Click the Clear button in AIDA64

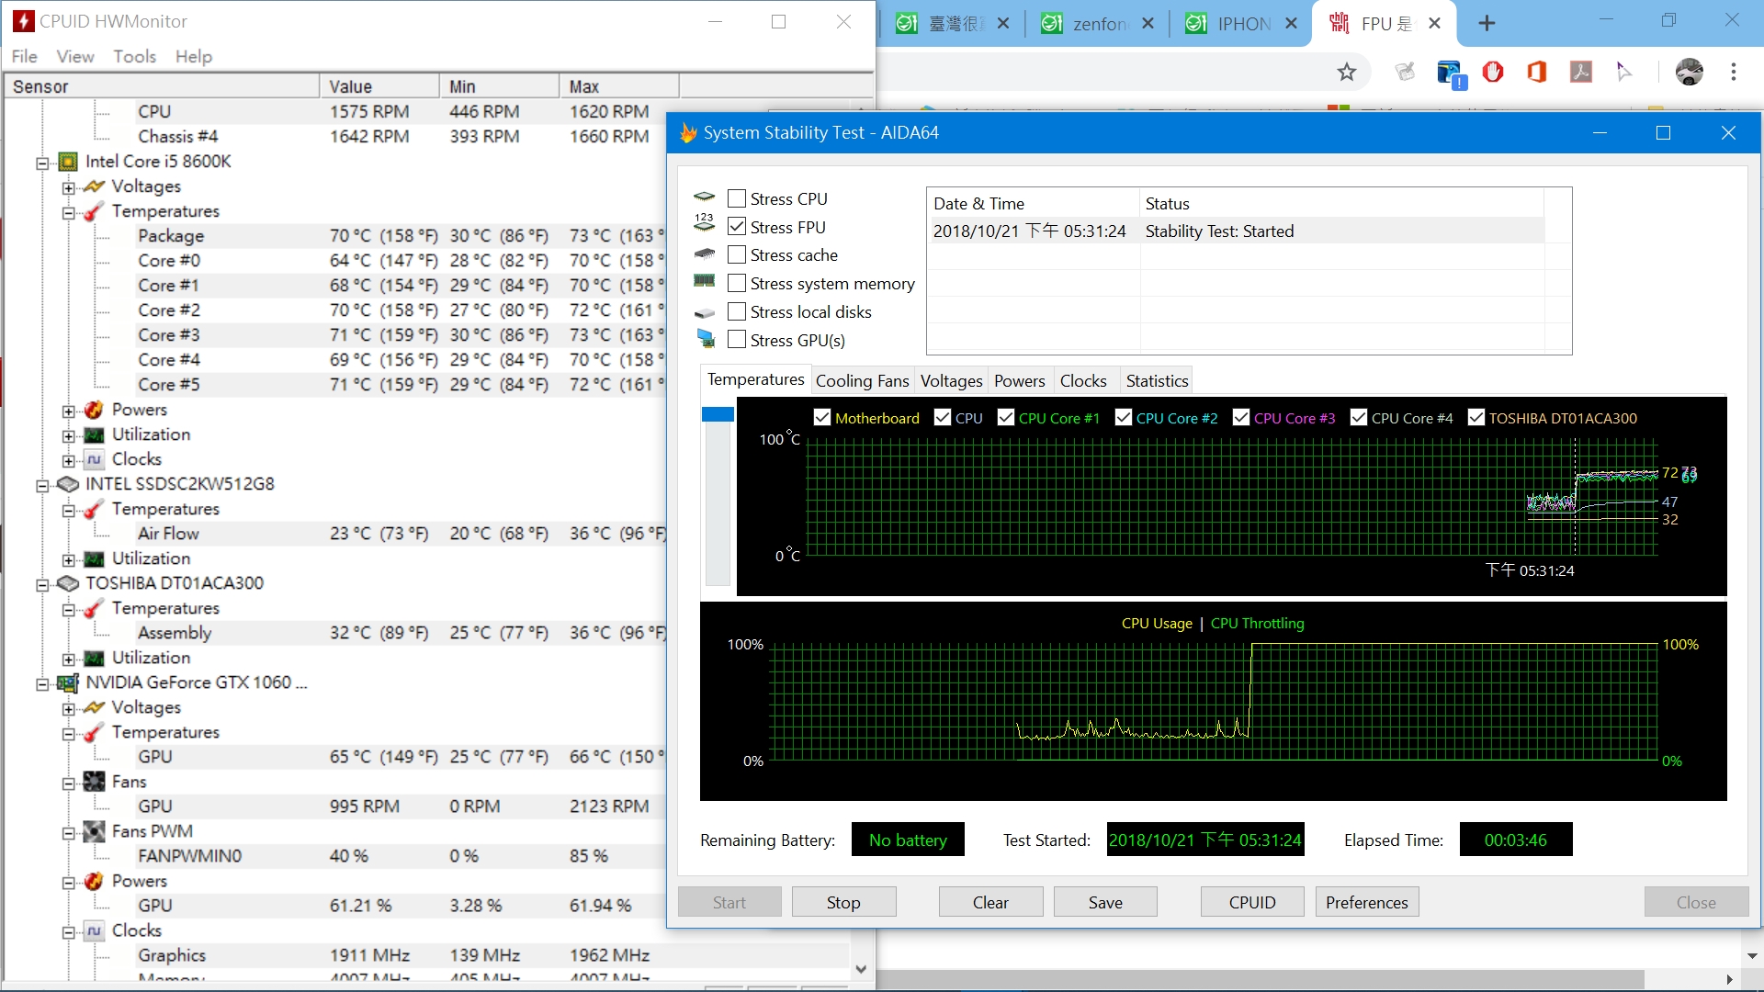990,902
